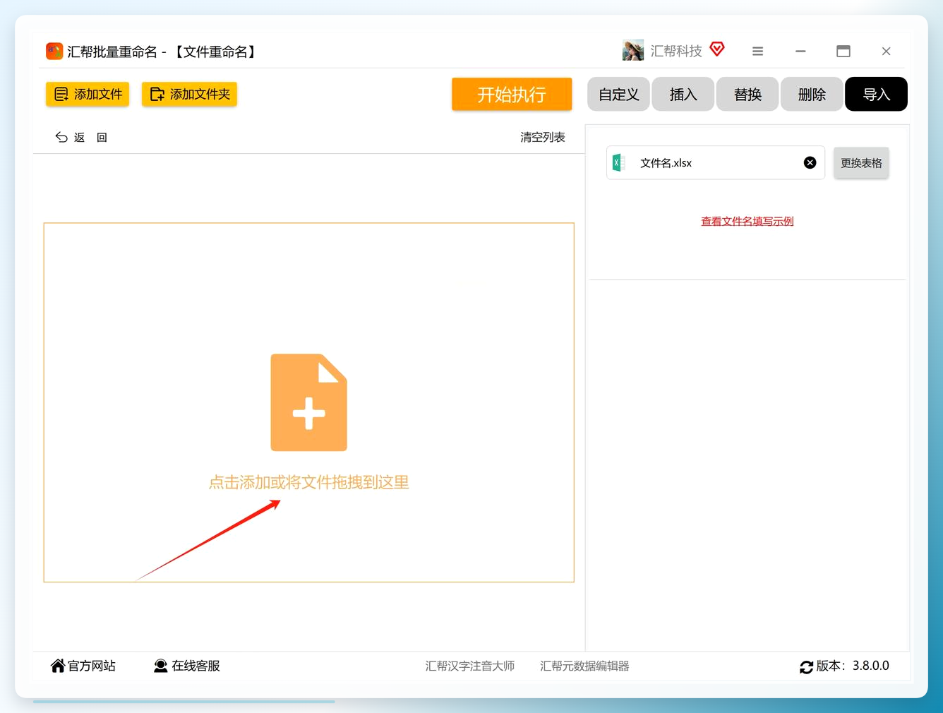
Task: Click the 点击添加或将文件拖拽到这里 text
Action: coord(309,482)
